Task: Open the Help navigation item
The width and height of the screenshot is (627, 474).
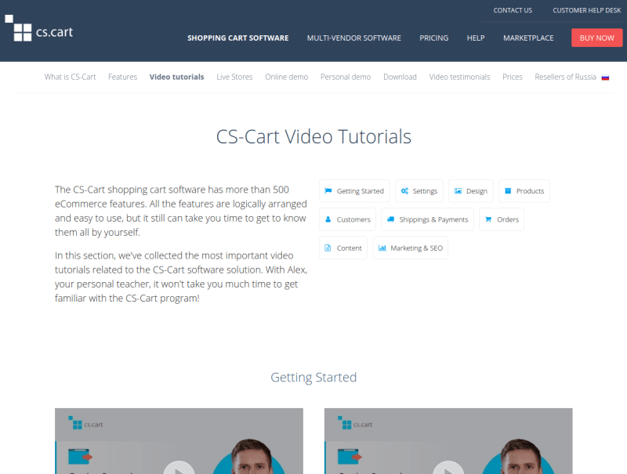Action: click(x=476, y=38)
